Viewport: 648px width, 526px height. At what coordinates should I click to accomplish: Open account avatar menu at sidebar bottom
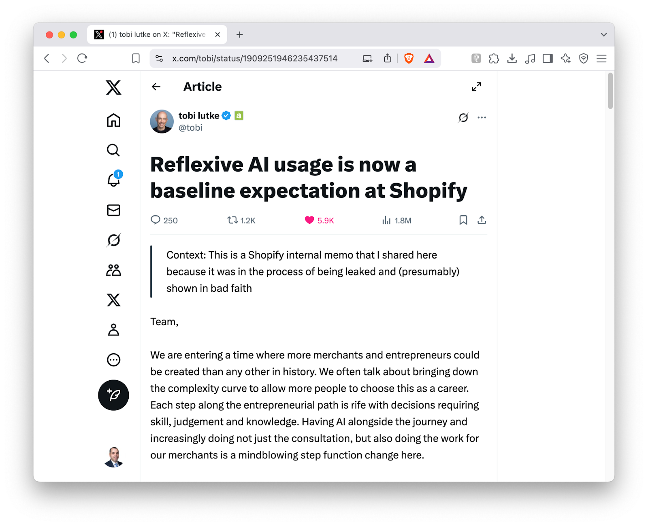pyautogui.click(x=114, y=457)
